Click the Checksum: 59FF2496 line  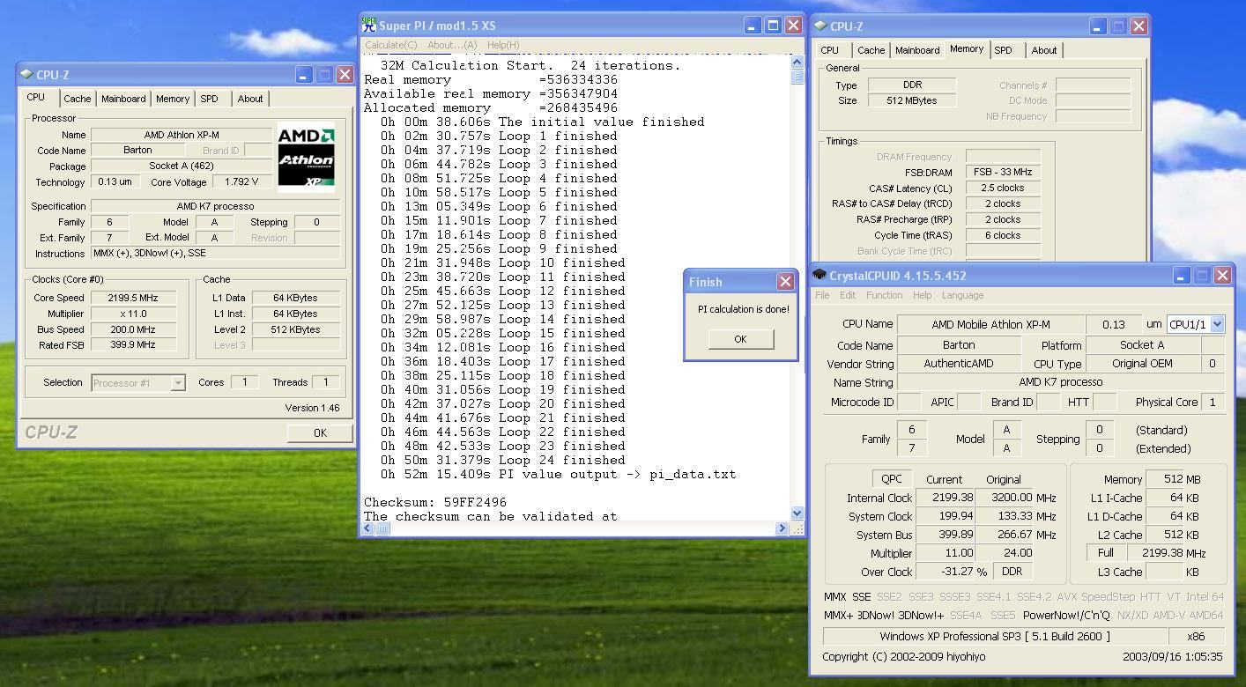click(x=435, y=503)
